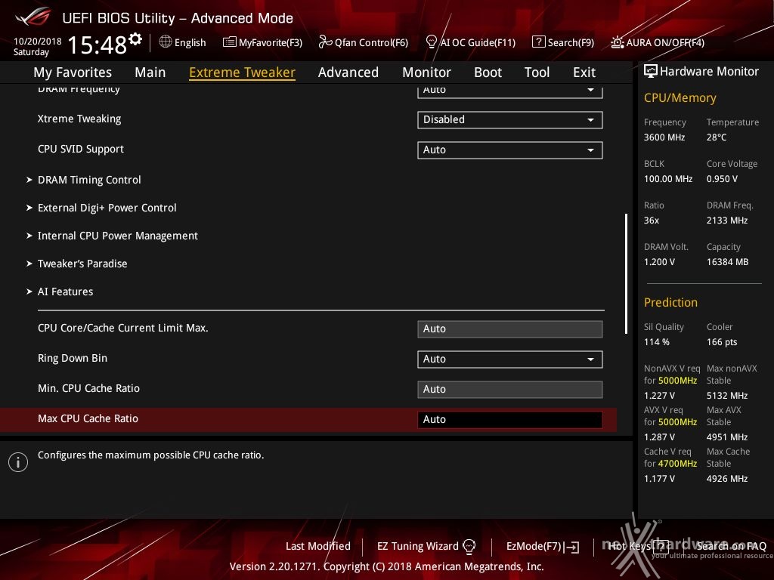The width and height of the screenshot is (774, 580).
Task: Select Max CPU Cache Ratio row
Action: click(308, 419)
